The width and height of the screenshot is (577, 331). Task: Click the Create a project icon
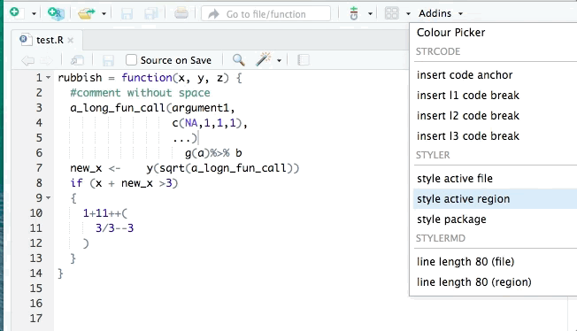point(57,13)
